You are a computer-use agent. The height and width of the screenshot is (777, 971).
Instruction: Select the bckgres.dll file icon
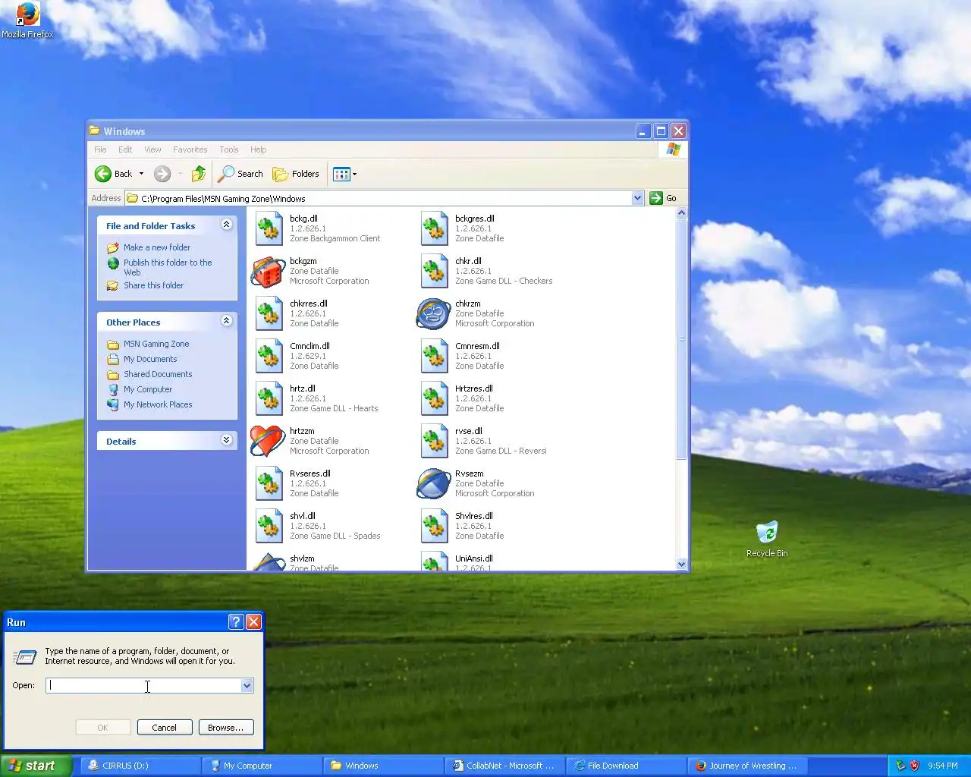pyautogui.click(x=434, y=229)
